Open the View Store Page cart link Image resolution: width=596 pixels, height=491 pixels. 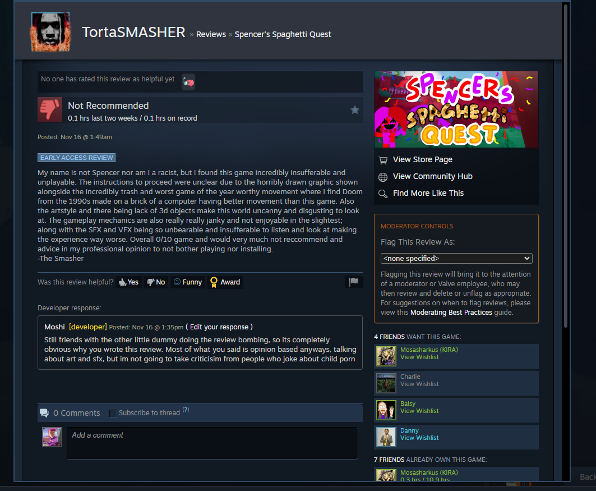(x=422, y=160)
